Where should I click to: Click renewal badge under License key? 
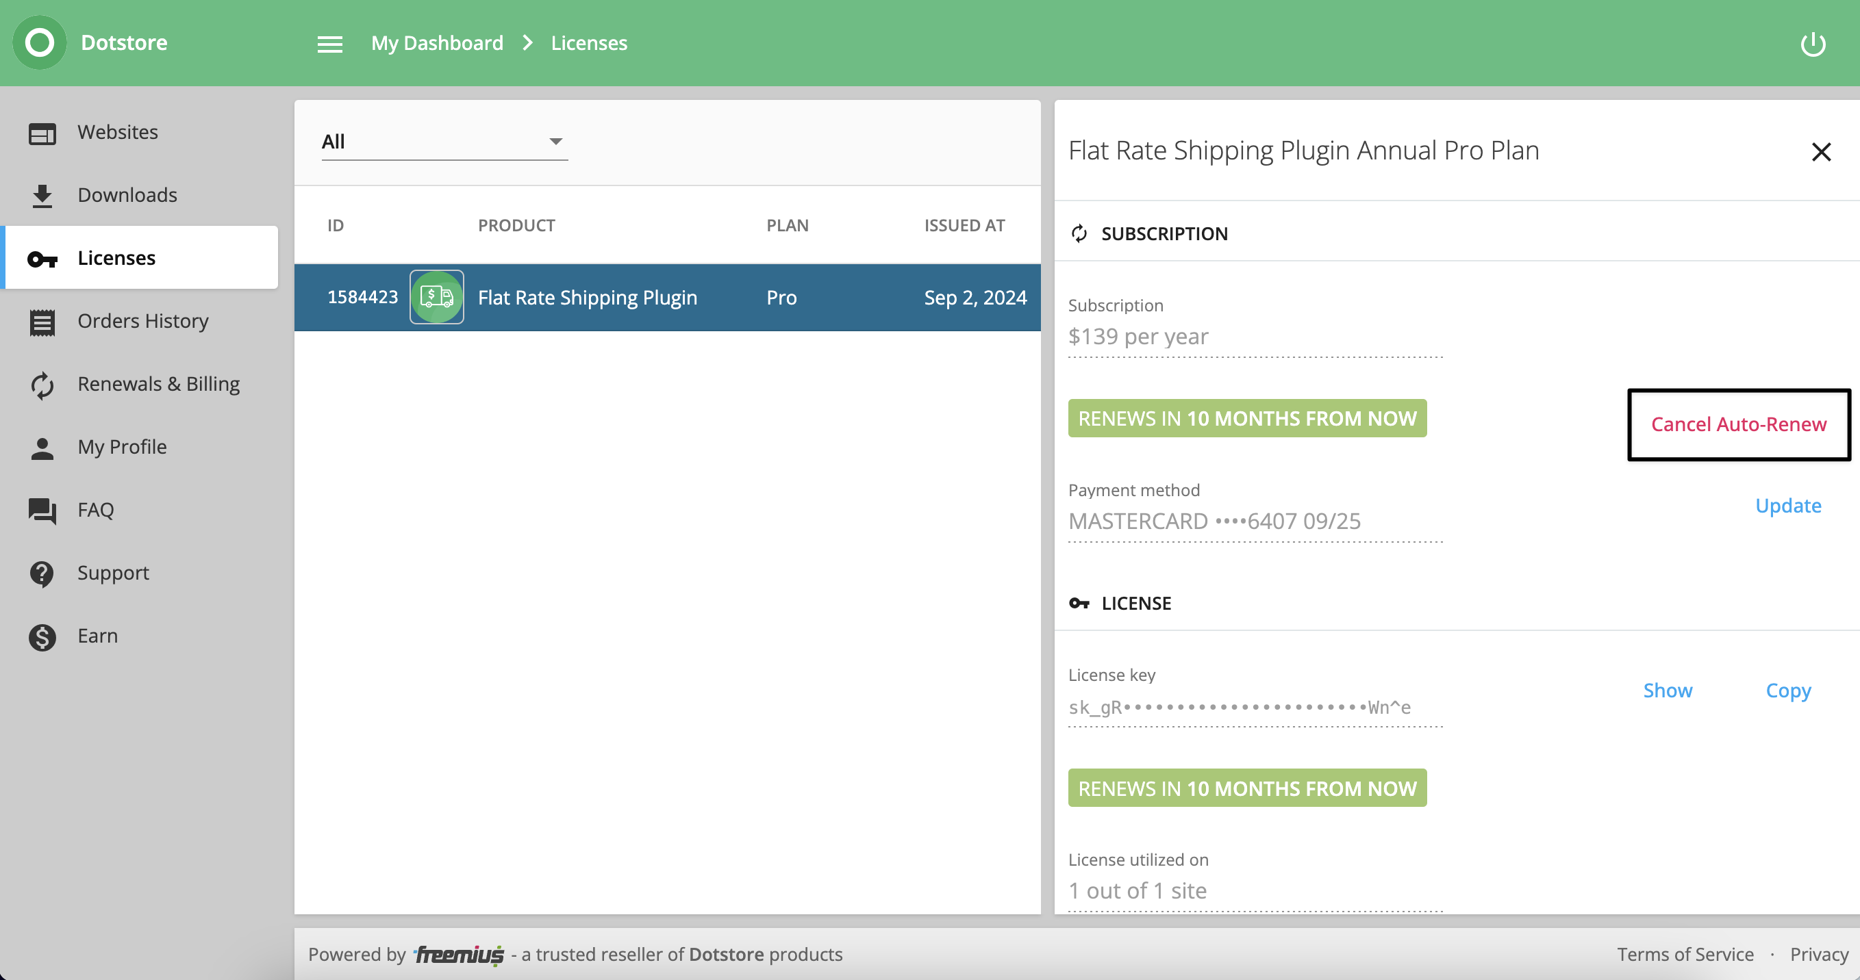1247,788
